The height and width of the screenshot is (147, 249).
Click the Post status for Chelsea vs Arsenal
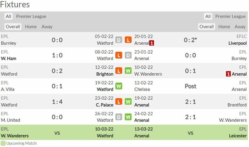[190, 86]
